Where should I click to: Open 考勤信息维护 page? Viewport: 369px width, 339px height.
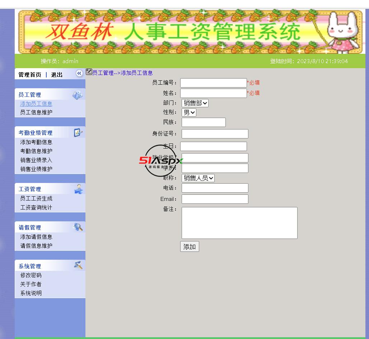tap(36, 151)
